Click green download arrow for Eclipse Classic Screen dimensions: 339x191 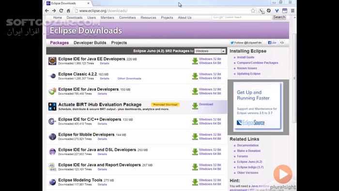pyautogui.click(x=195, y=76)
